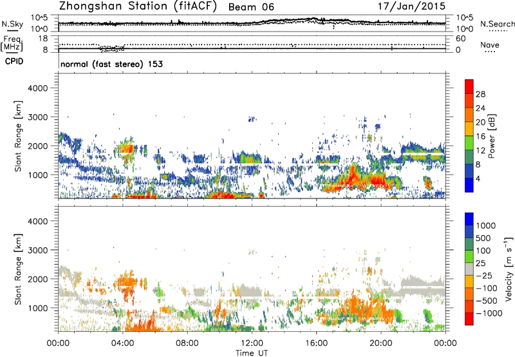Click the '16:00' time axis label

(316, 343)
